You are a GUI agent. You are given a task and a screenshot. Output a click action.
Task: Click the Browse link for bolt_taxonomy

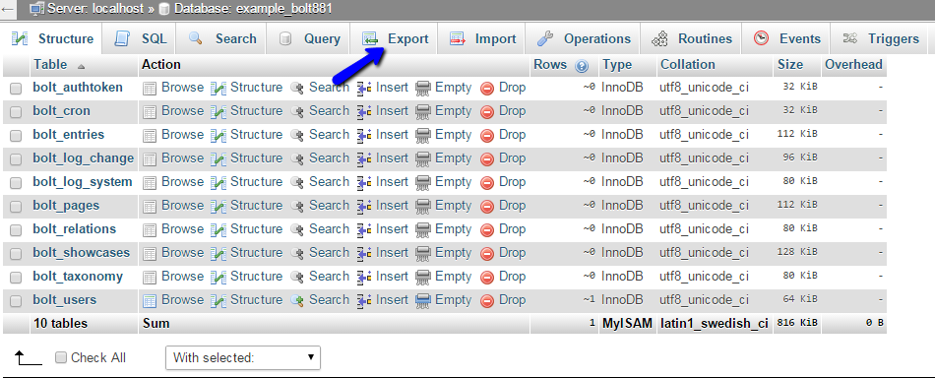point(182,277)
